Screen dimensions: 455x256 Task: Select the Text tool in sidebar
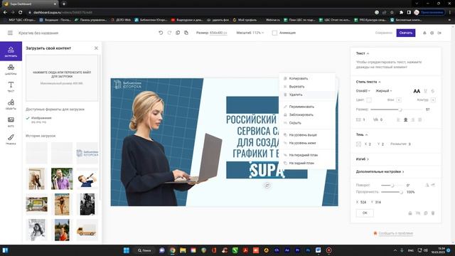[11, 87]
